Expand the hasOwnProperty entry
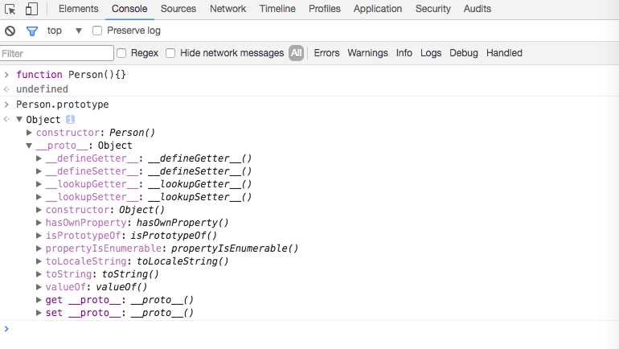This screenshot has width=619, height=349. 39,223
